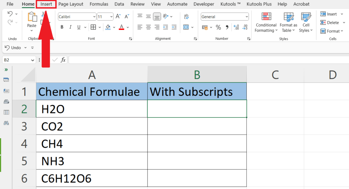
Task: Apply top align to the cell
Action: point(140,16)
